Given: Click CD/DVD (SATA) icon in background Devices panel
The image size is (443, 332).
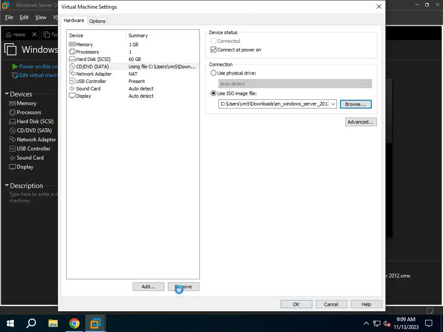Looking at the screenshot, I should [13, 131].
